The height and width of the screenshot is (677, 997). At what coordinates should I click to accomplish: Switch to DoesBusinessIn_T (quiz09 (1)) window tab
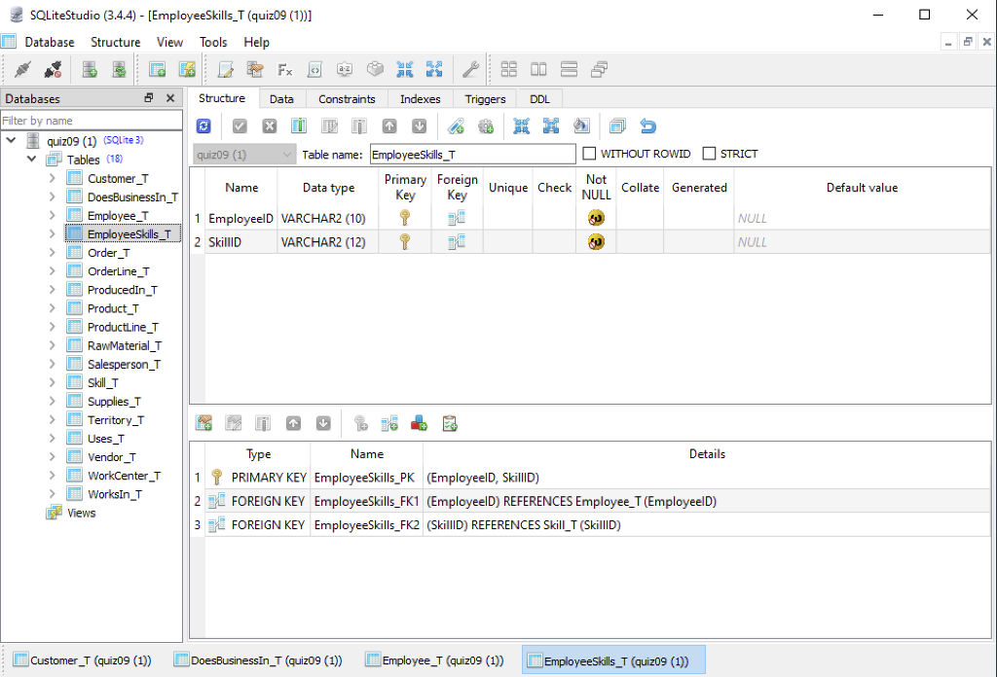259,660
